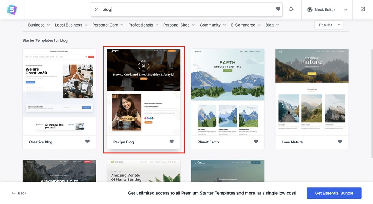Click the Planet Earth title text

click(x=208, y=142)
